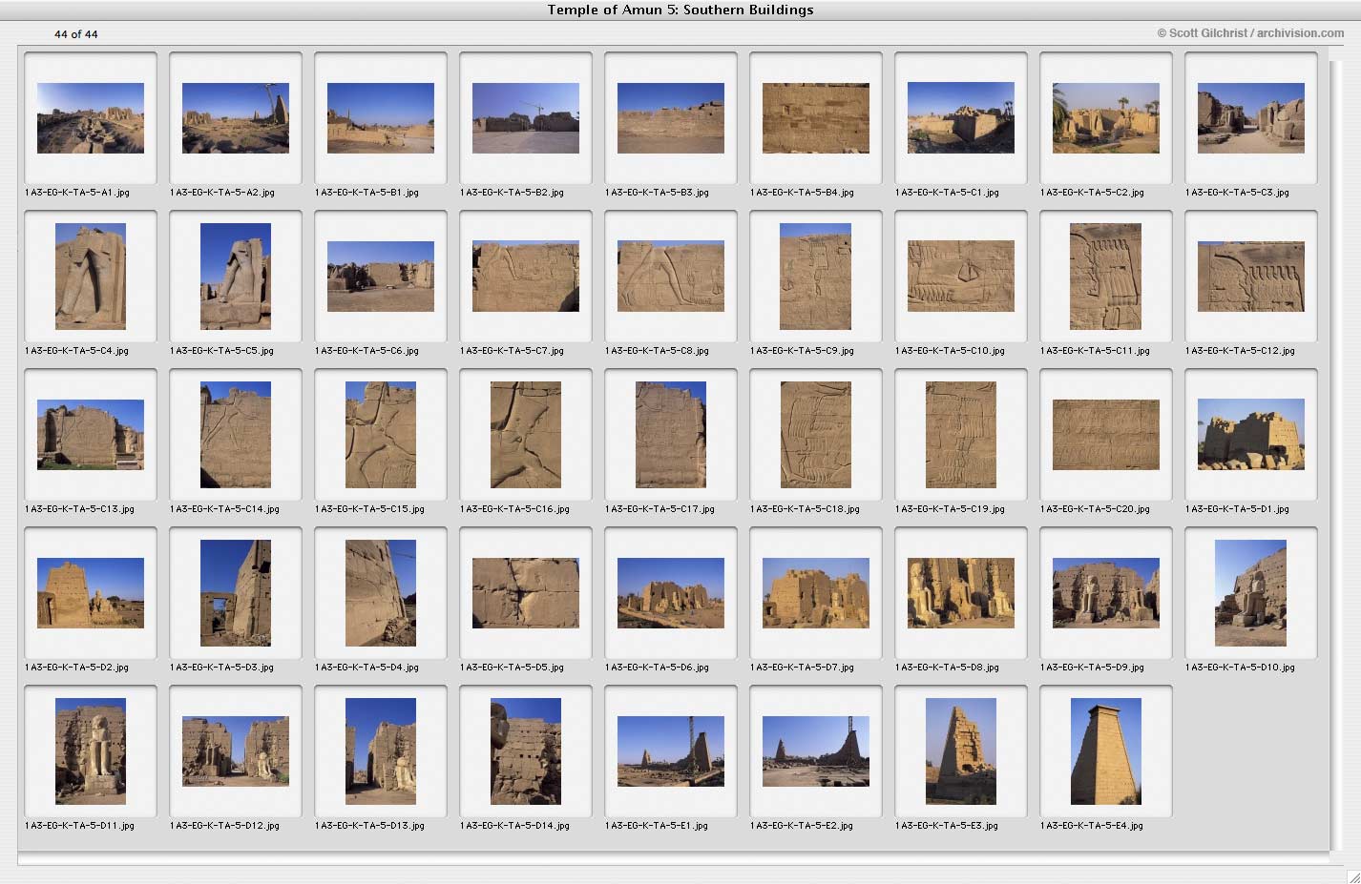Select thumbnail 1A3-EG-K-TA-5-C16.jpg
The width and height of the screenshot is (1361, 884).
coord(526,435)
